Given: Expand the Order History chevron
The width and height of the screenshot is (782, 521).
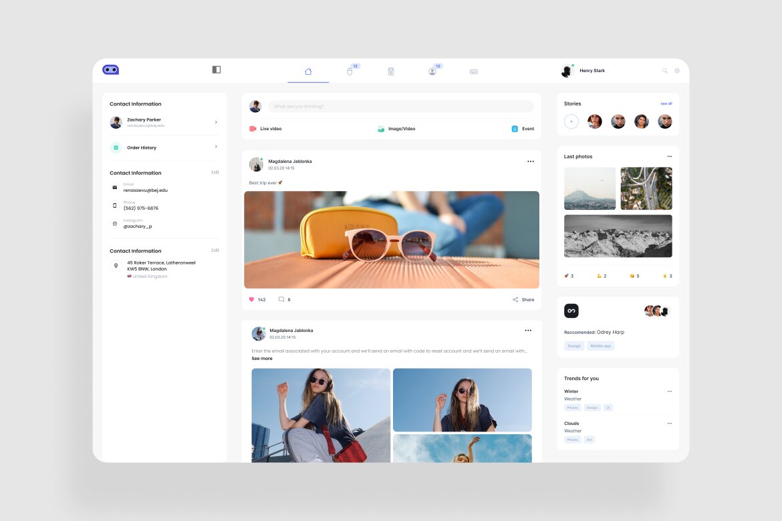Looking at the screenshot, I should (216, 147).
